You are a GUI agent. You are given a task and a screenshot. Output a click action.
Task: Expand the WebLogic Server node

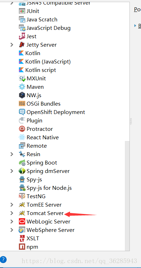coord(12,221)
